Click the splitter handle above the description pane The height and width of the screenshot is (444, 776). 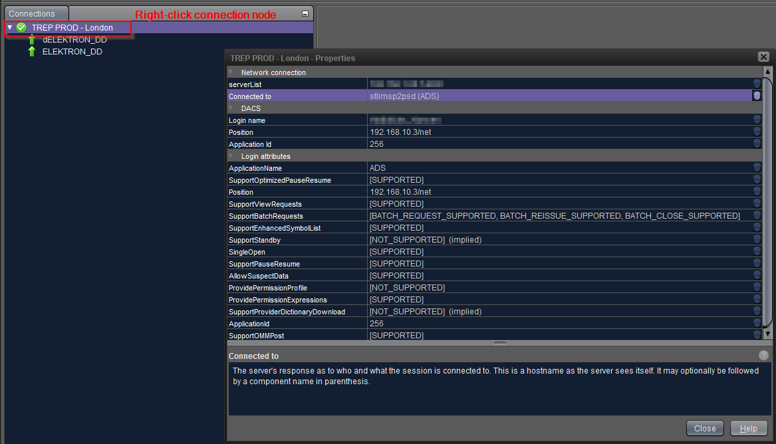tap(500, 343)
